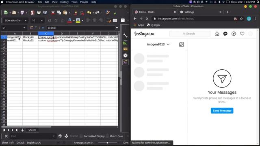
Task: Add a new sheet with the plus icon
Action: click(23, 130)
